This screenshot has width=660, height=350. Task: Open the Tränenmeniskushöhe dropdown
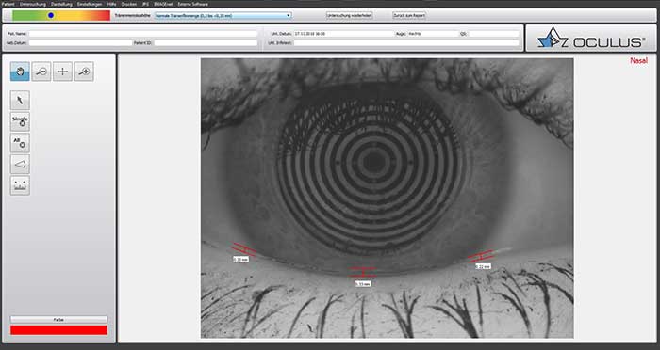tap(223, 16)
